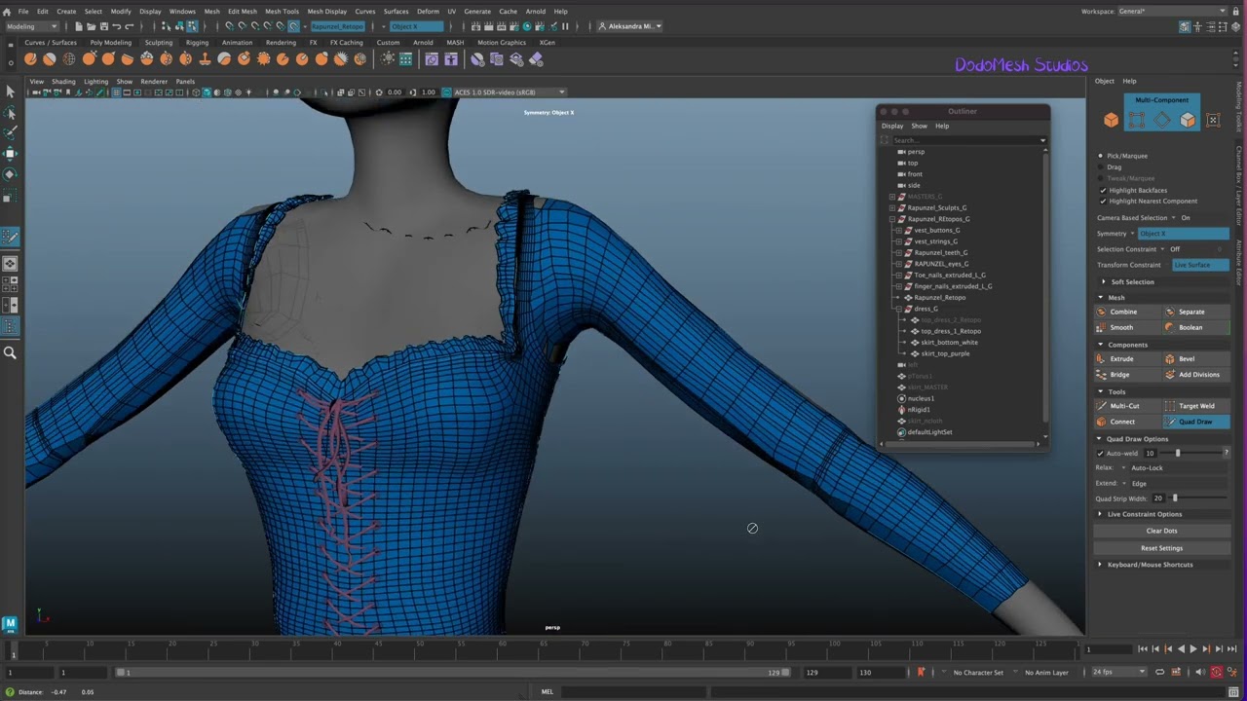Toggle the make-live magnet icon in status line
This screenshot has height=701, width=1247.
click(293, 26)
